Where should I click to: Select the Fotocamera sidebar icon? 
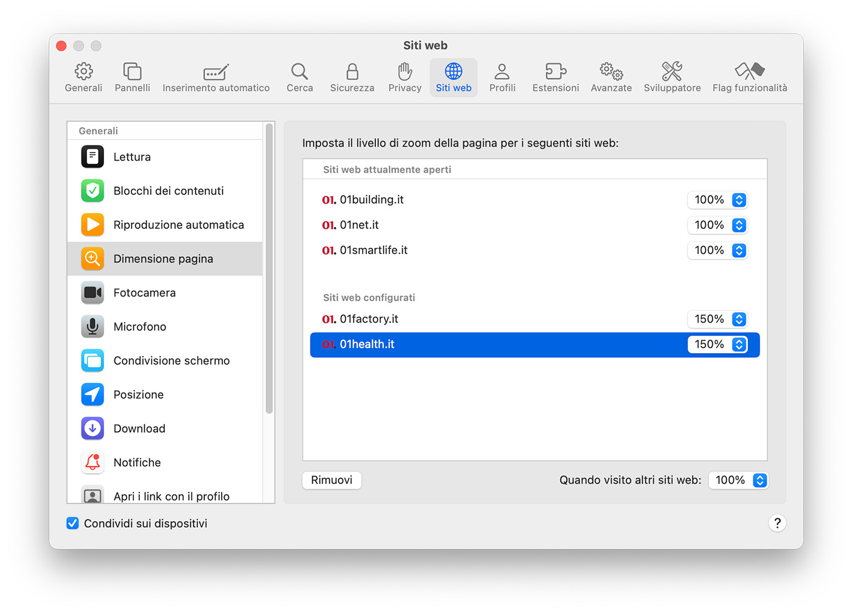point(93,293)
